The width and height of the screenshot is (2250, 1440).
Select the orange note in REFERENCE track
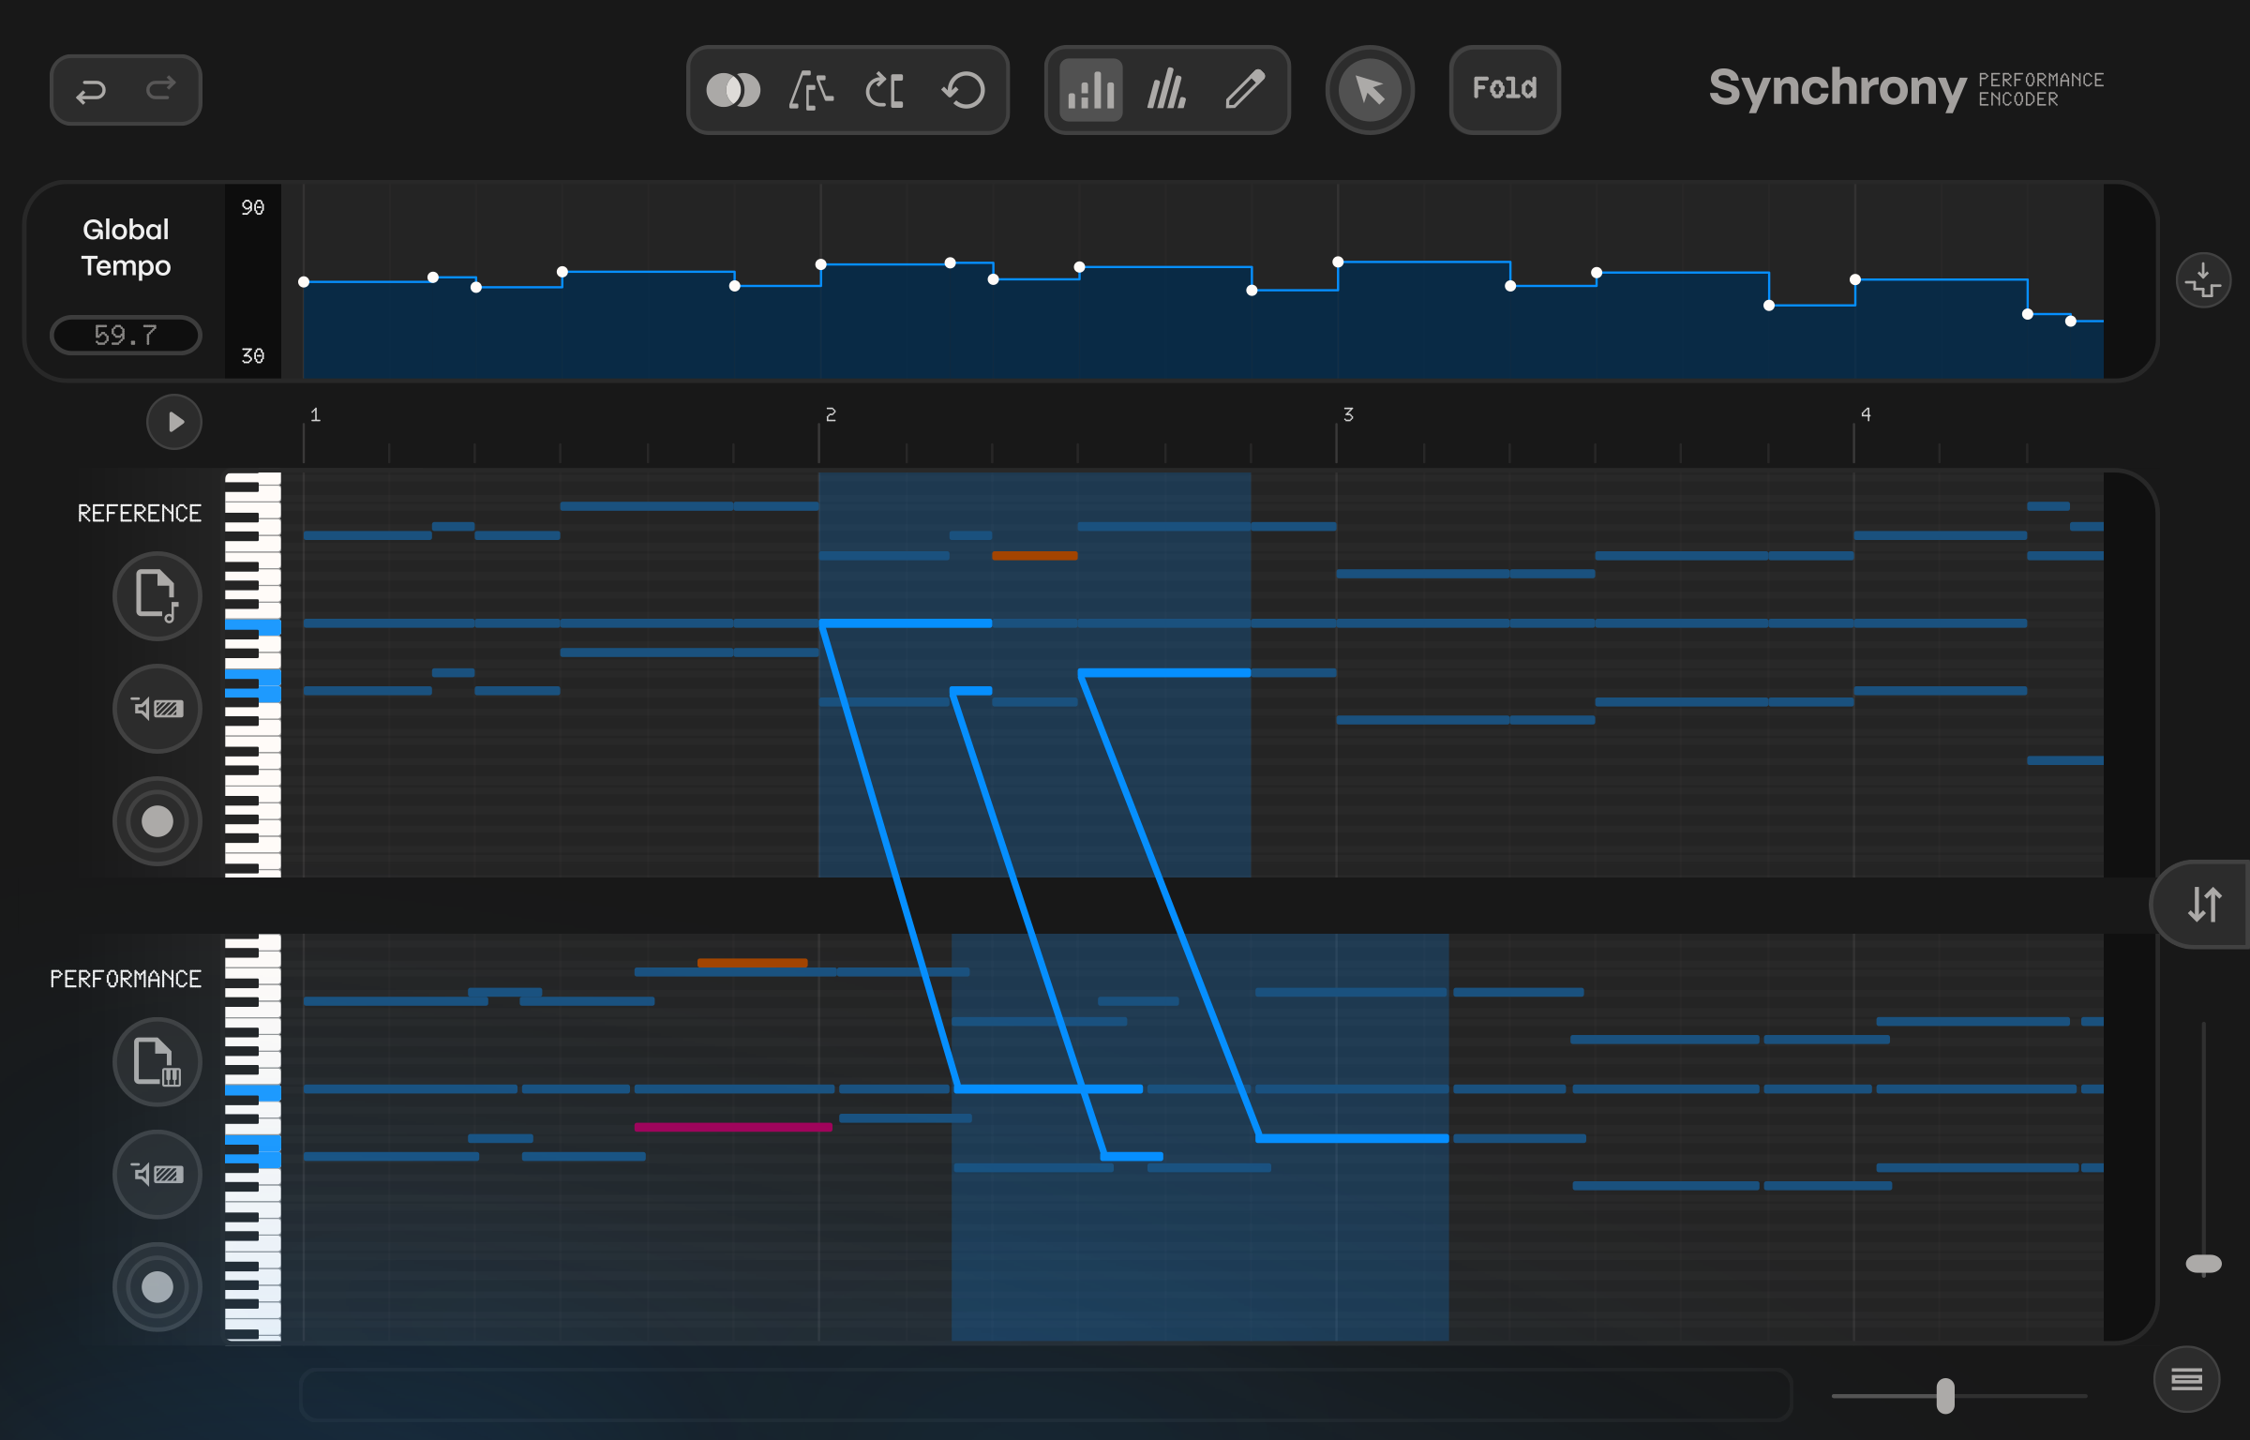(x=1035, y=556)
